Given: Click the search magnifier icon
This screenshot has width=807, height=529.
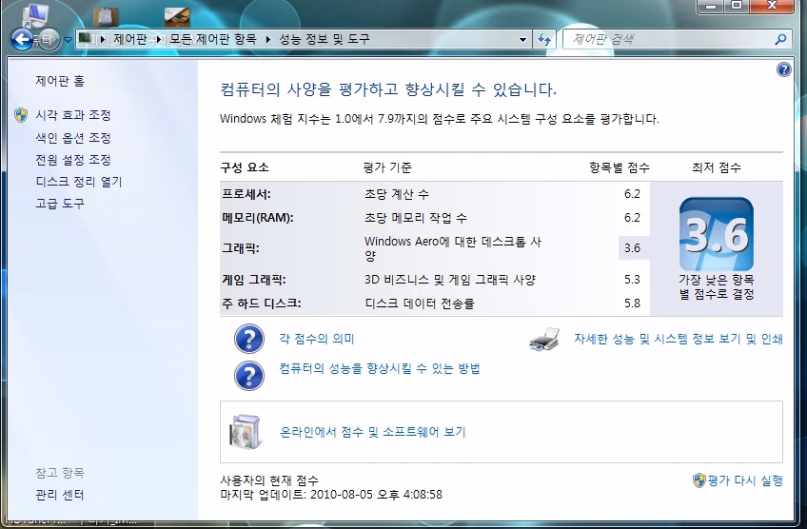Looking at the screenshot, I should coord(780,39).
